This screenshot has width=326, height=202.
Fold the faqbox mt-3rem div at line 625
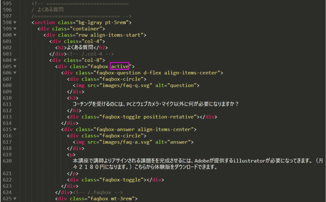coord(15,199)
